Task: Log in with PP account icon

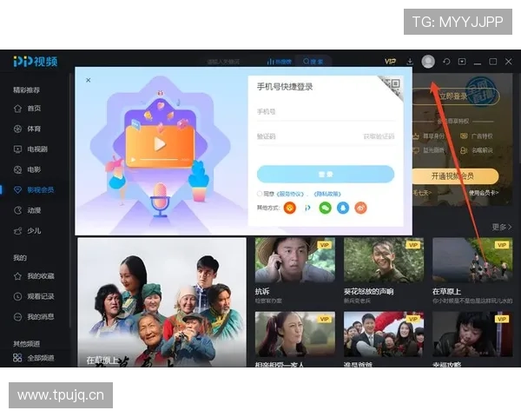Action: (x=307, y=208)
